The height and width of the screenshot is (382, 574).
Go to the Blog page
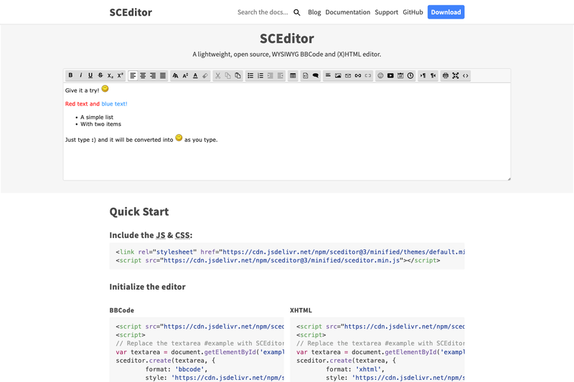pyautogui.click(x=314, y=12)
